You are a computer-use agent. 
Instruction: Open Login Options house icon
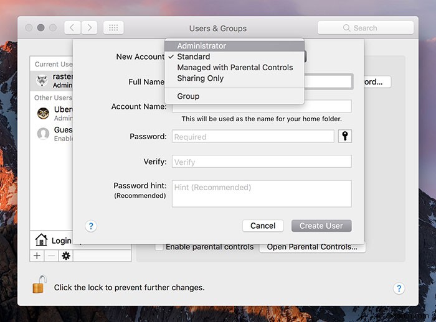coord(41,240)
